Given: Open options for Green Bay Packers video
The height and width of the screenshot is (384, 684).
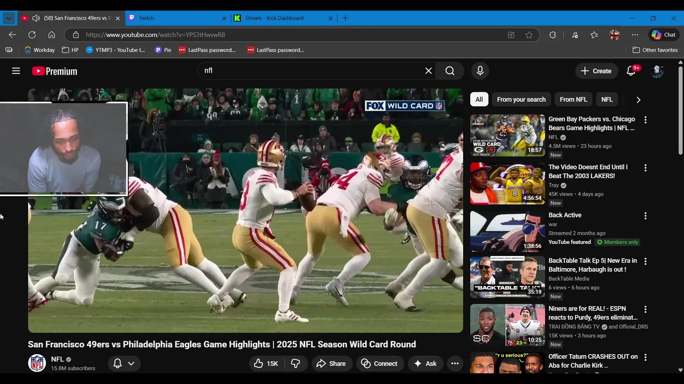Looking at the screenshot, I should coord(645,120).
